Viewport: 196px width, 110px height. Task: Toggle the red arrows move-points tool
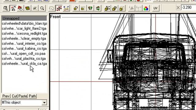coord(59,8)
